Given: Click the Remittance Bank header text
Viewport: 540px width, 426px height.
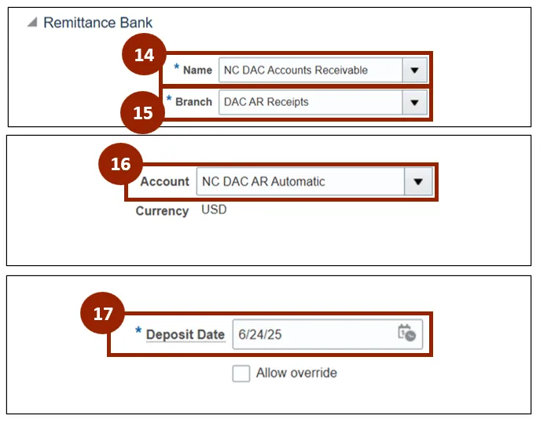Looking at the screenshot, I should click(97, 23).
